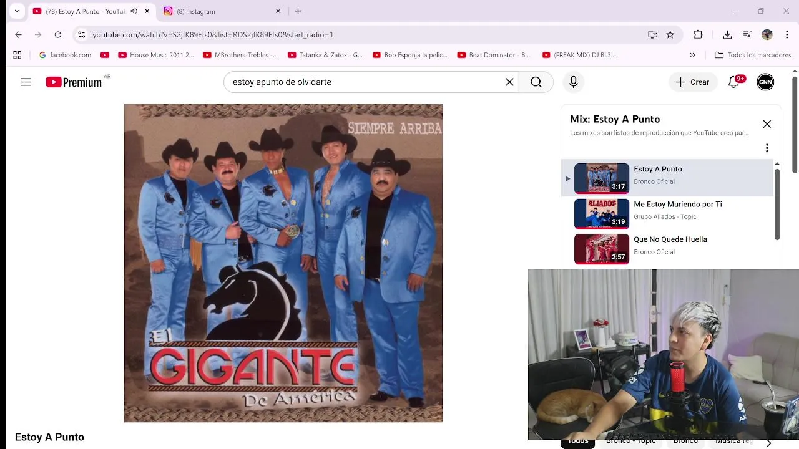Click the page vertical scrollbar

click(795, 125)
